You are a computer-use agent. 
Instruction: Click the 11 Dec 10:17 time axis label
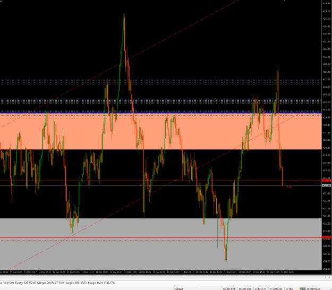30,272
